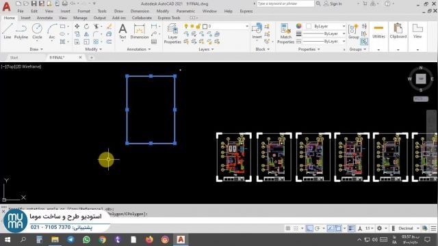The width and height of the screenshot is (438, 246).
Task: Toggle group selection on/off button
Action: tap(364, 42)
